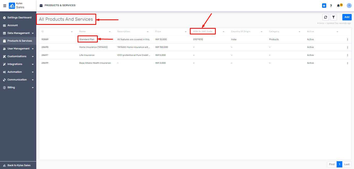Image resolution: width=354 pixels, height=169 pixels.
Task: Click the Automation gears icon
Action: click(x=4, y=72)
